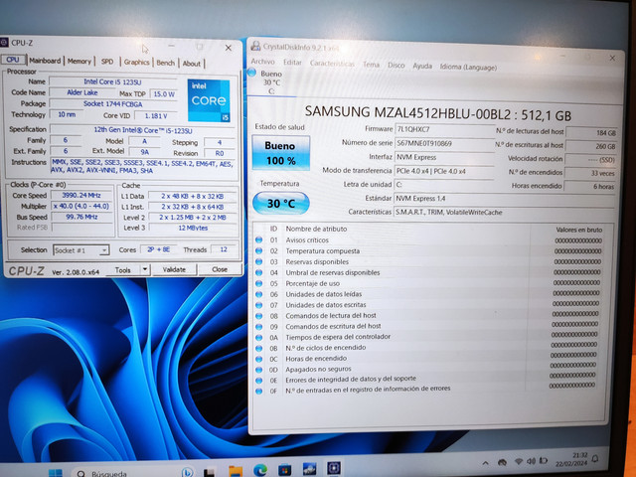Image resolution: width=636 pixels, height=477 pixels.
Task: Click the Bueno 100 % health status button
Action: pos(280,153)
